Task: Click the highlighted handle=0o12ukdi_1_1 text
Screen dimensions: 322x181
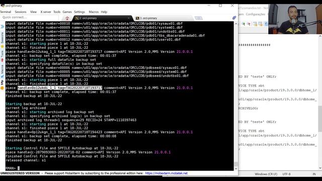Action: point(60,88)
